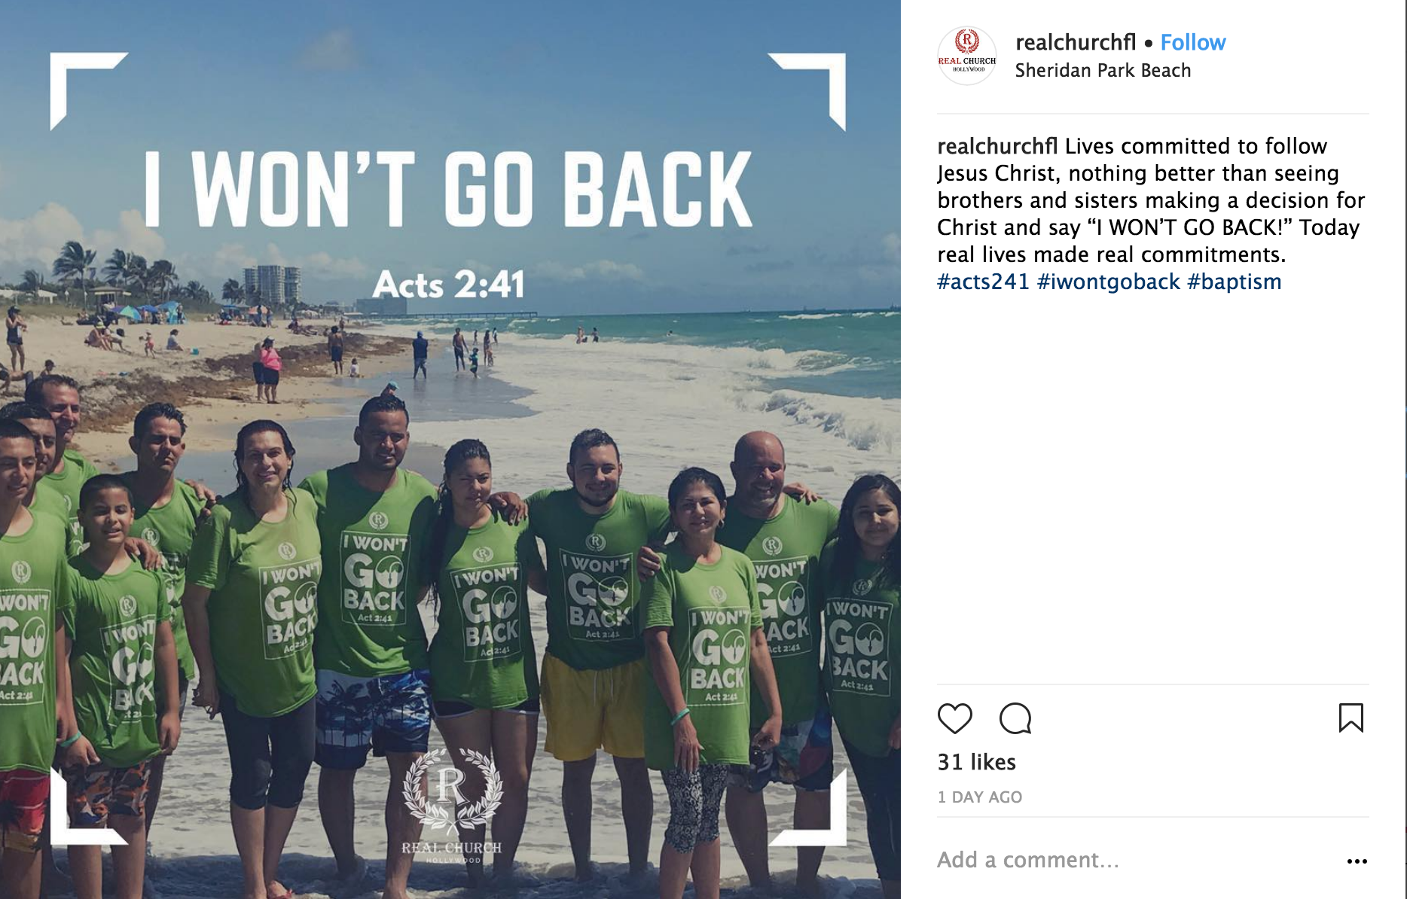Click the realchurchfl name in the caption
The width and height of the screenshot is (1407, 899).
click(997, 146)
